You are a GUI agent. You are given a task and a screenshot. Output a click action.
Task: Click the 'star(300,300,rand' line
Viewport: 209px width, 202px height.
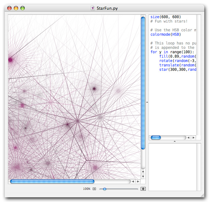[x=178, y=70]
